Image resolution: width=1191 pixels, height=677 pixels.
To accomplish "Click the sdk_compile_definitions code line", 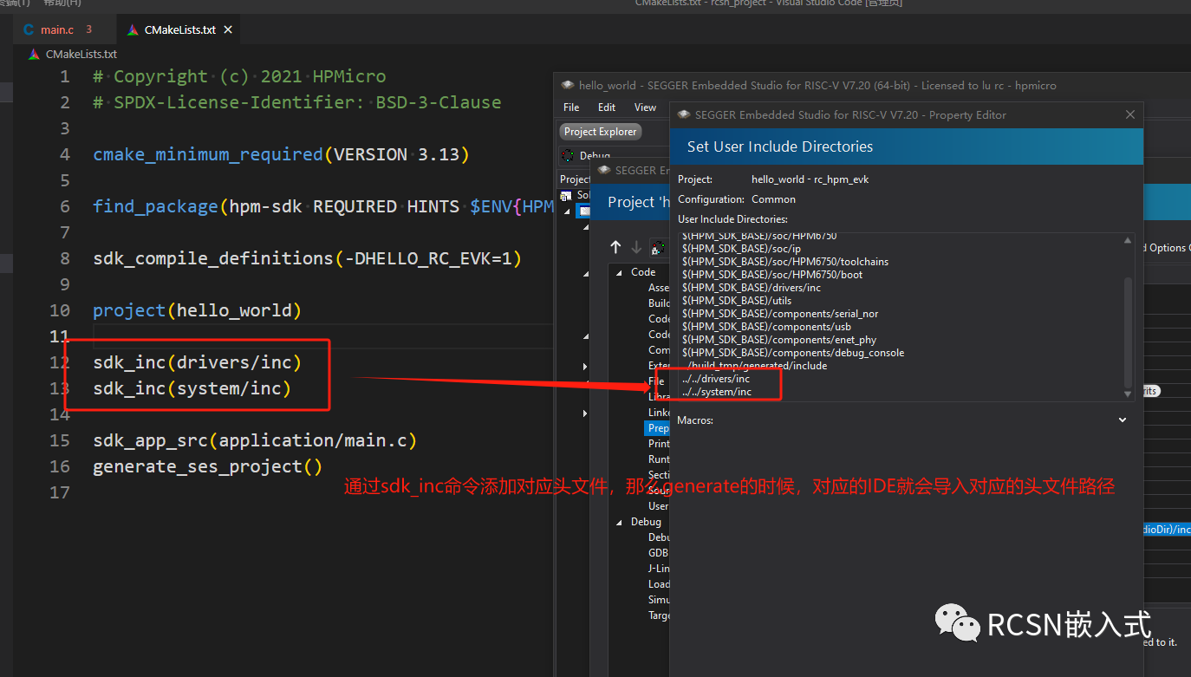I will pos(307,258).
